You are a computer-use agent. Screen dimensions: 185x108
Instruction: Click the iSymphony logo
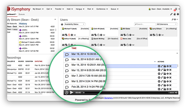tap(19, 9)
